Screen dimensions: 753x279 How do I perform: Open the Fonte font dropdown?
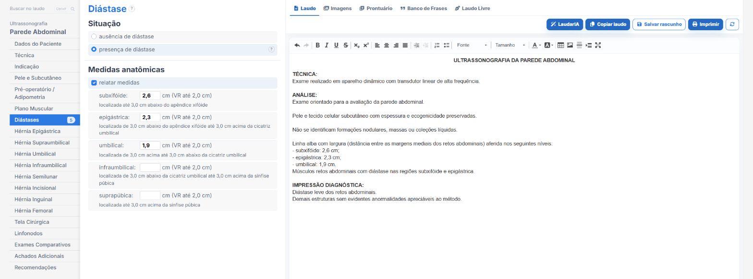pyautogui.click(x=472, y=45)
